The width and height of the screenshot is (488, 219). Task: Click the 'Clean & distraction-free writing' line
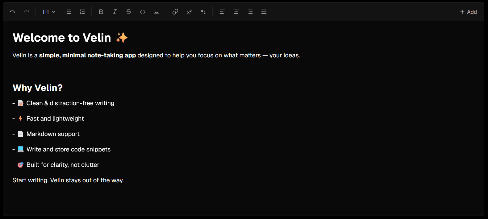tap(63, 103)
